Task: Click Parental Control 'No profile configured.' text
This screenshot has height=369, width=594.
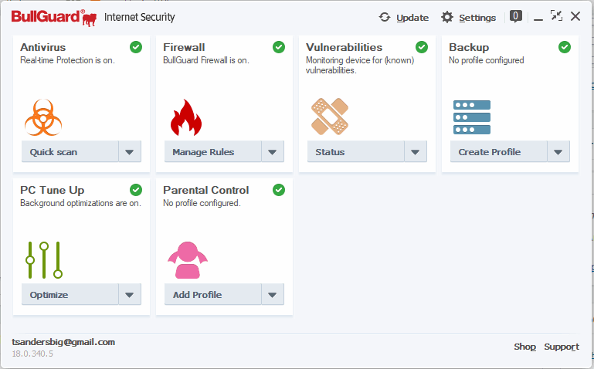Action: click(x=202, y=203)
